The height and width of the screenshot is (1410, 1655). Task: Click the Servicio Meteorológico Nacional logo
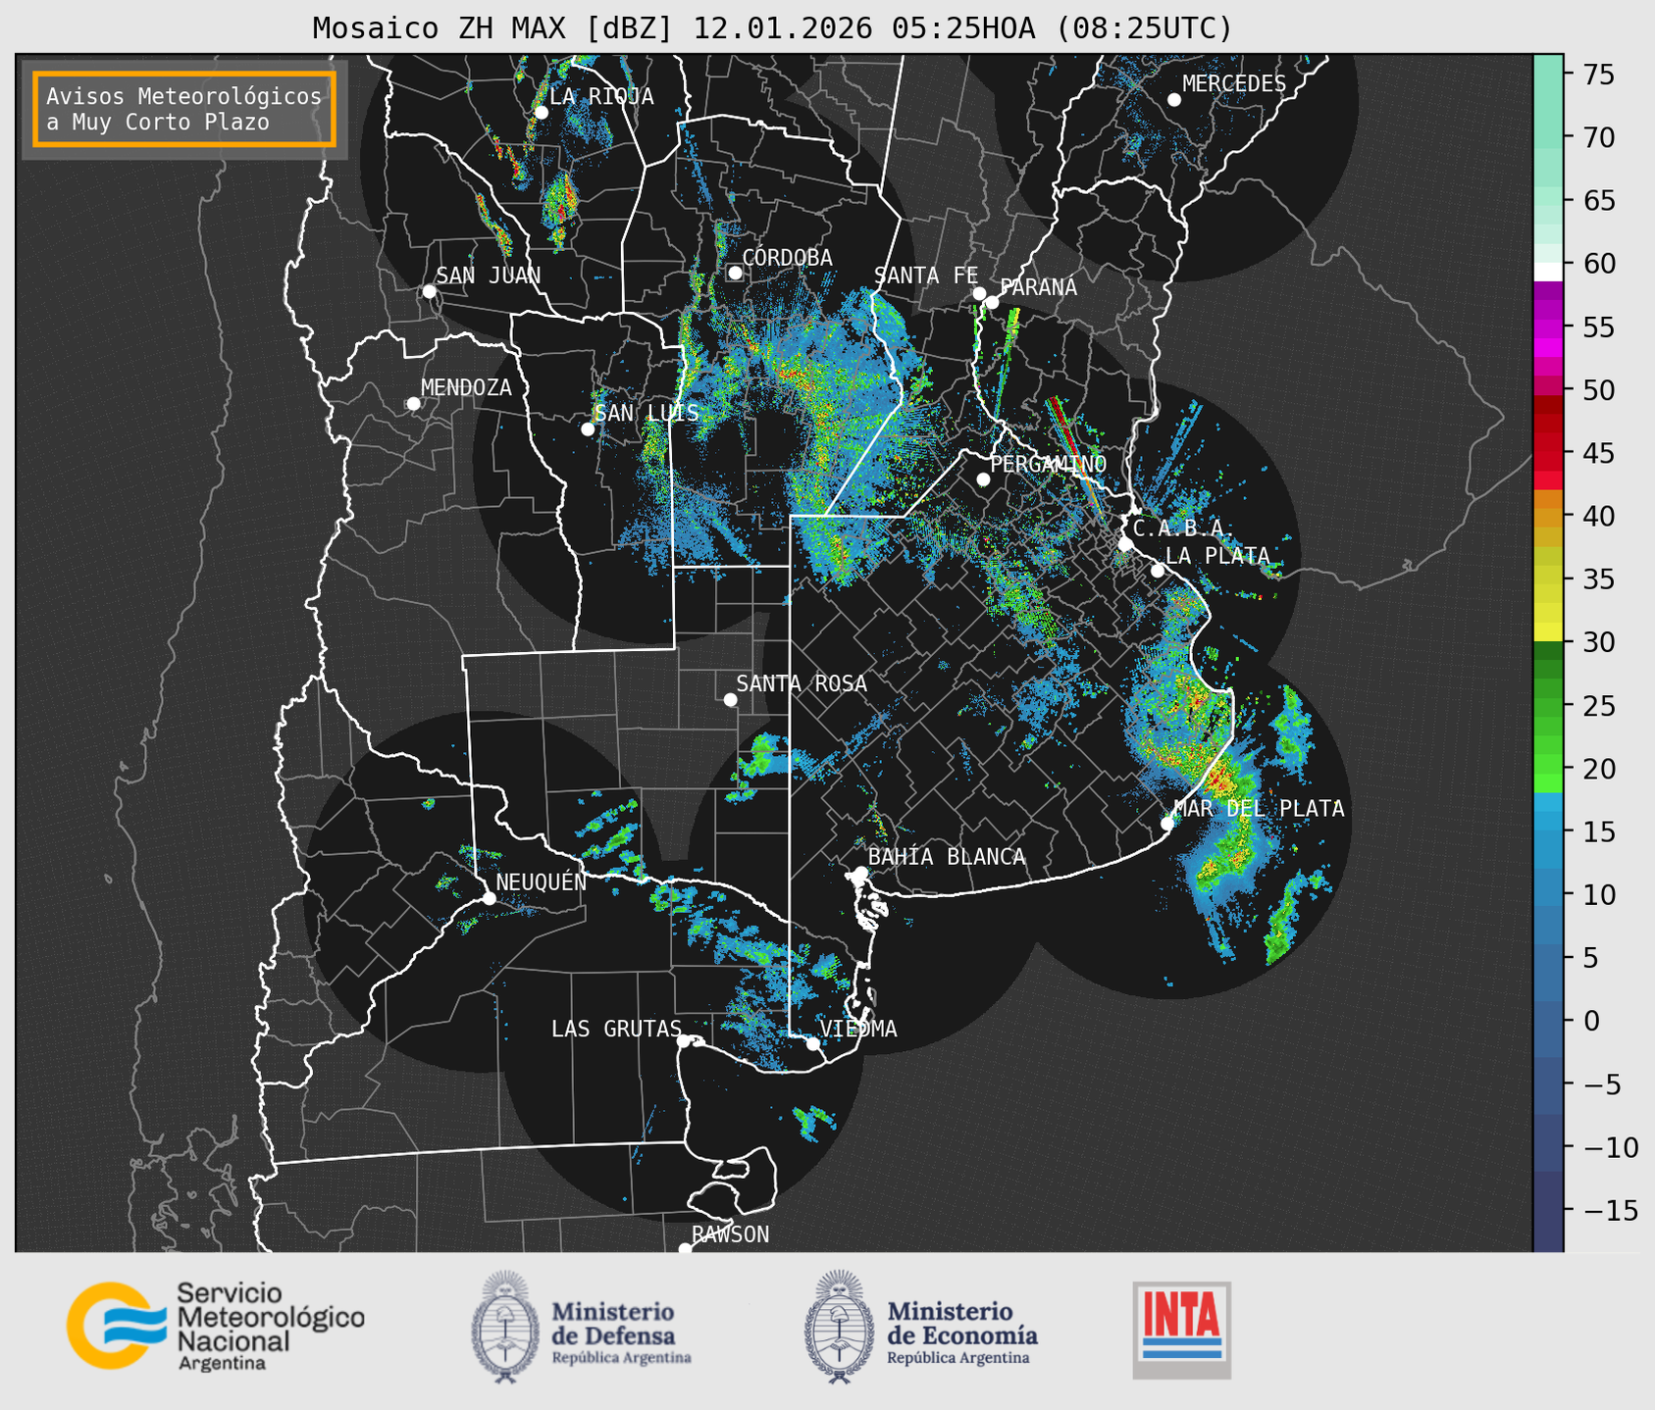[x=216, y=1326]
